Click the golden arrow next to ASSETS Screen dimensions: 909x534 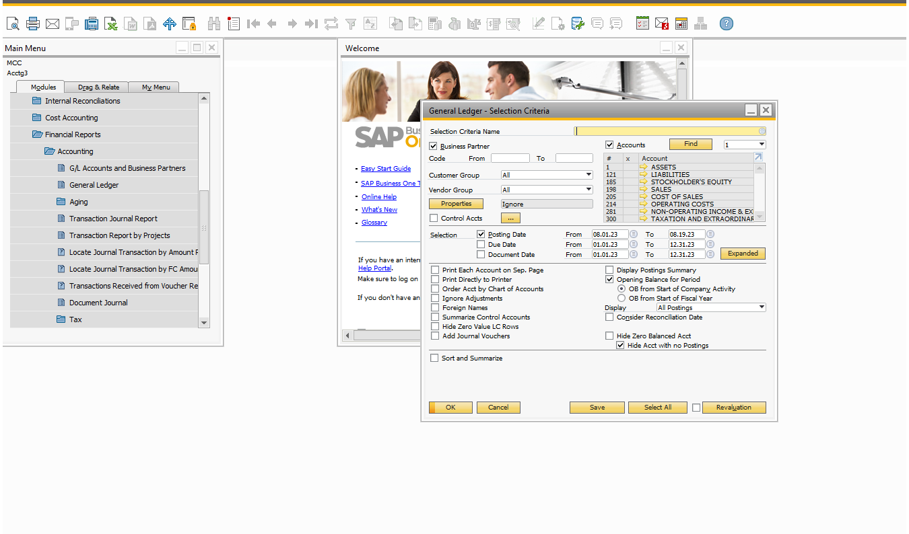644,167
